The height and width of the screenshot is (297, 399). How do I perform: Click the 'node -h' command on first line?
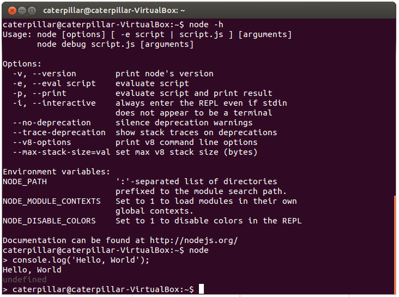pos(206,25)
